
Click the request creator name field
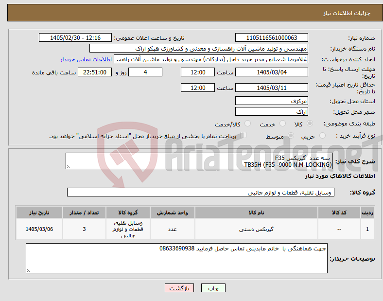click(x=211, y=59)
